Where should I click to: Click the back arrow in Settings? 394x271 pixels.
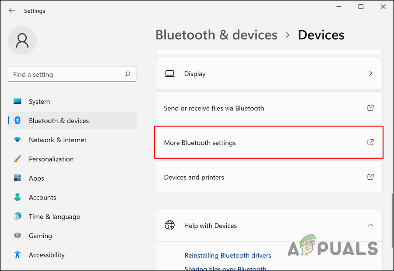pos(11,10)
